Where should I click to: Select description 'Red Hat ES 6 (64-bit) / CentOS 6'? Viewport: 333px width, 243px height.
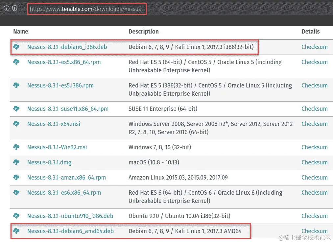click(205, 197)
